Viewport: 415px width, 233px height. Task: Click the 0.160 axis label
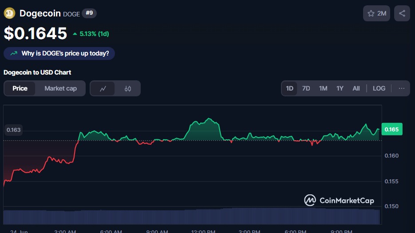[x=391, y=156]
